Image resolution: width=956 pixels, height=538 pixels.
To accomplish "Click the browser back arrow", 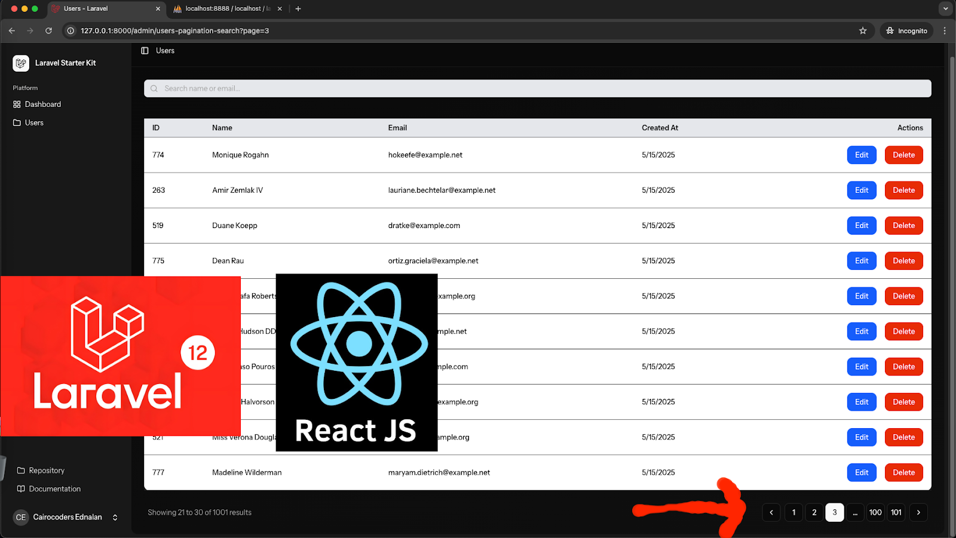I will 12,30.
